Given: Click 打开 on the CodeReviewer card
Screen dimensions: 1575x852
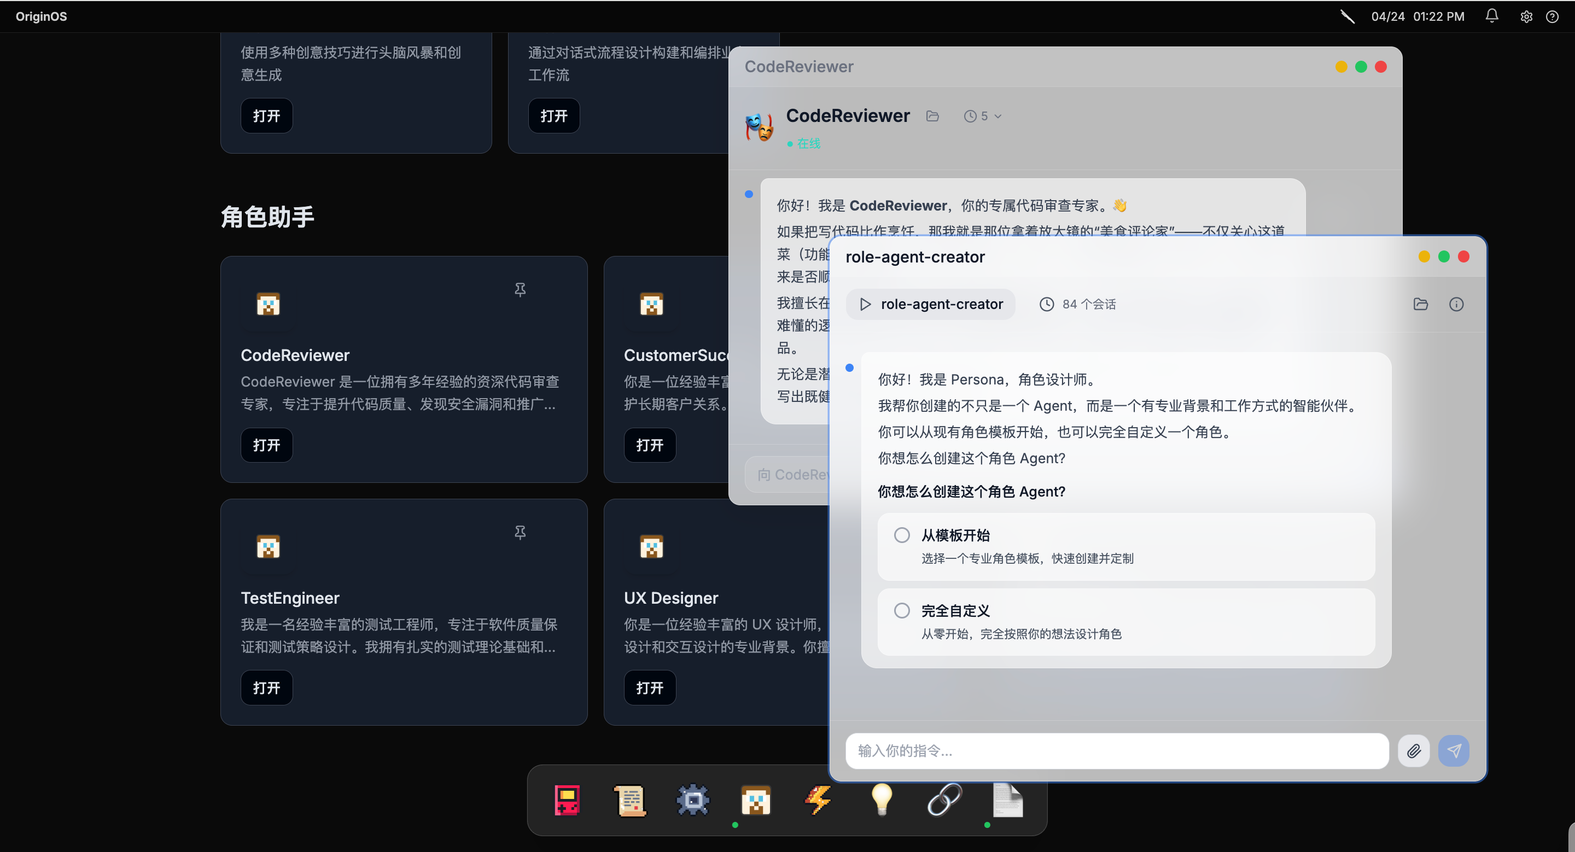Looking at the screenshot, I should (266, 445).
